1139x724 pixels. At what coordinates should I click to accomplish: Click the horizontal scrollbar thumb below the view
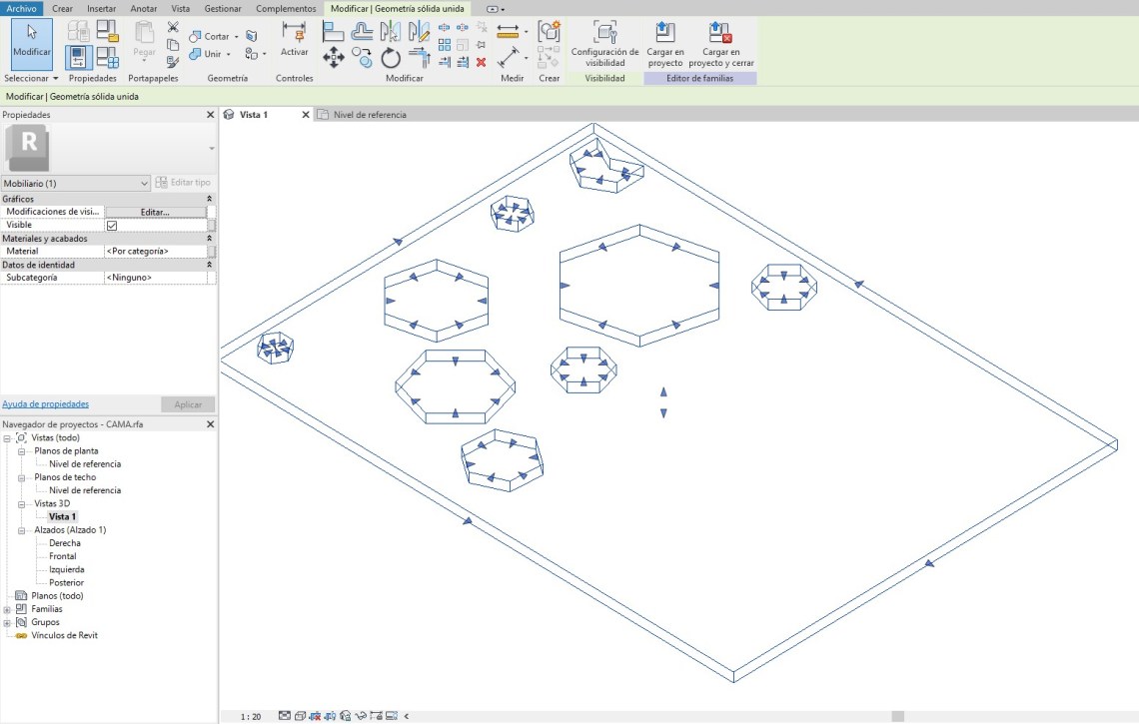pos(897,716)
